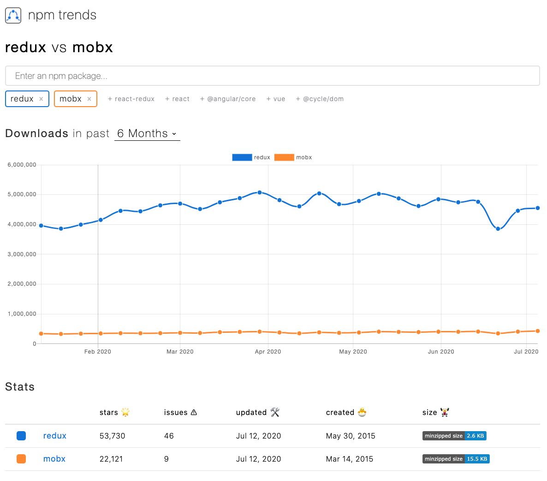Add @angular/core suggestion to comparison
Image resolution: width=547 pixels, height=481 pixels.
228,99
